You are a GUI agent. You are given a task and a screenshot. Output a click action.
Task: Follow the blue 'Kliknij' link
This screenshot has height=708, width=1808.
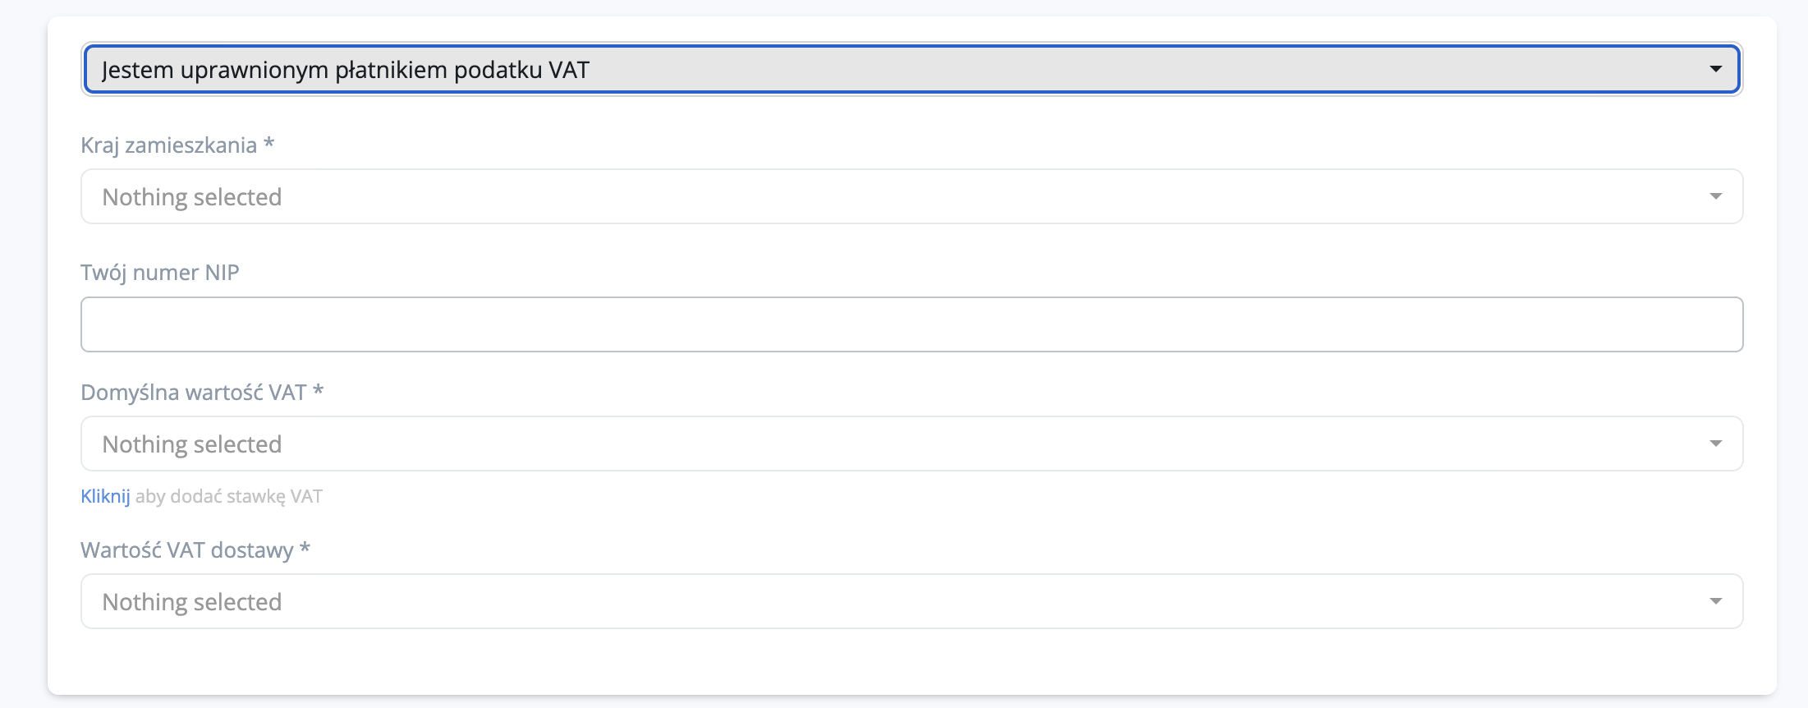(x=105, y=496)
